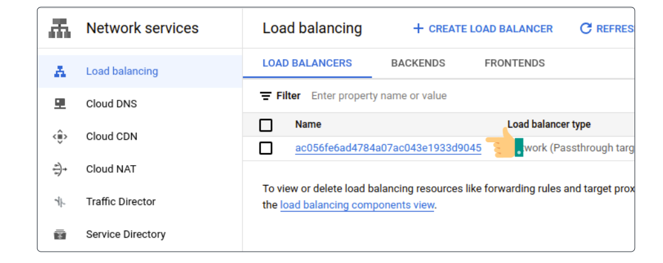663x263 pixels.
Task: Check the box for load balancer ac056fe6ad4784a07ac043e1933d9045
Action: [266, 148]
